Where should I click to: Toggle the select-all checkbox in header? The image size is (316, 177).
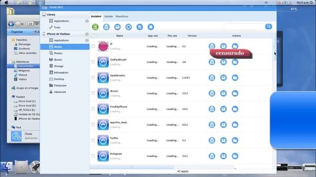[93, 36]
